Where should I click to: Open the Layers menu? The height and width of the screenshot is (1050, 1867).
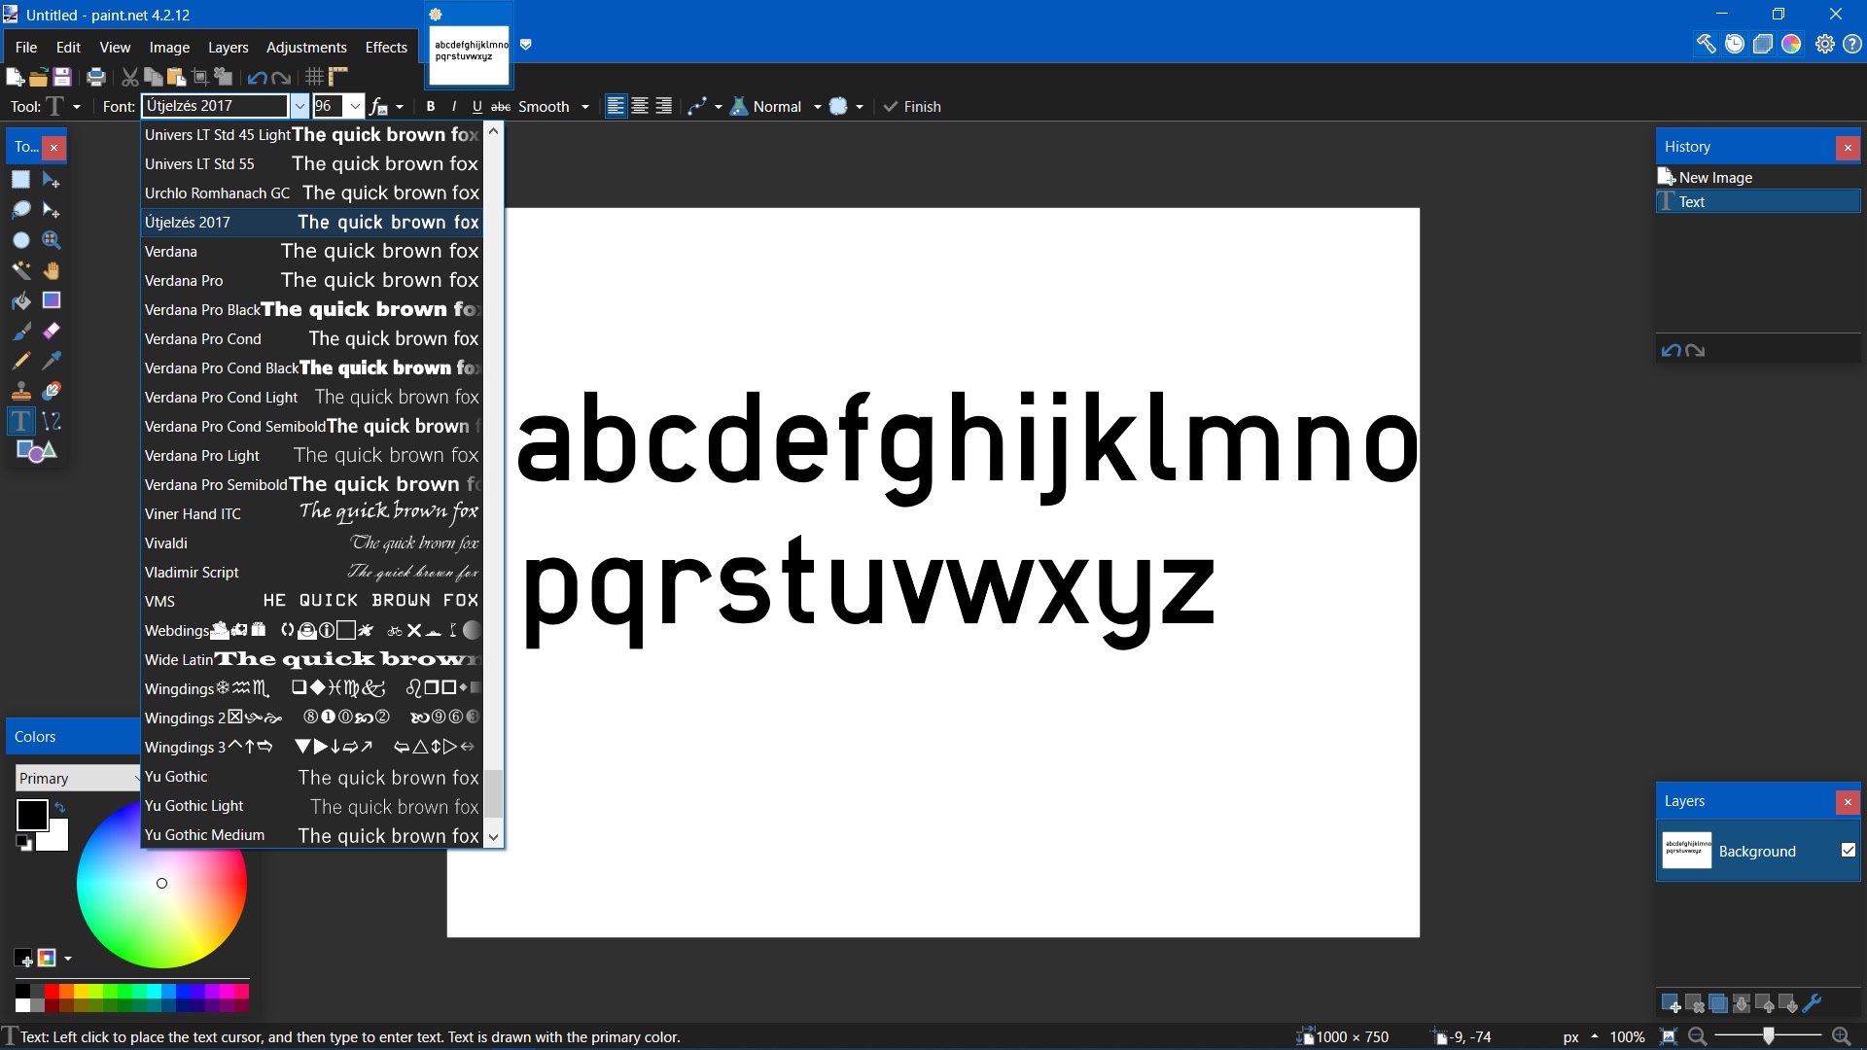coord(228,48)
